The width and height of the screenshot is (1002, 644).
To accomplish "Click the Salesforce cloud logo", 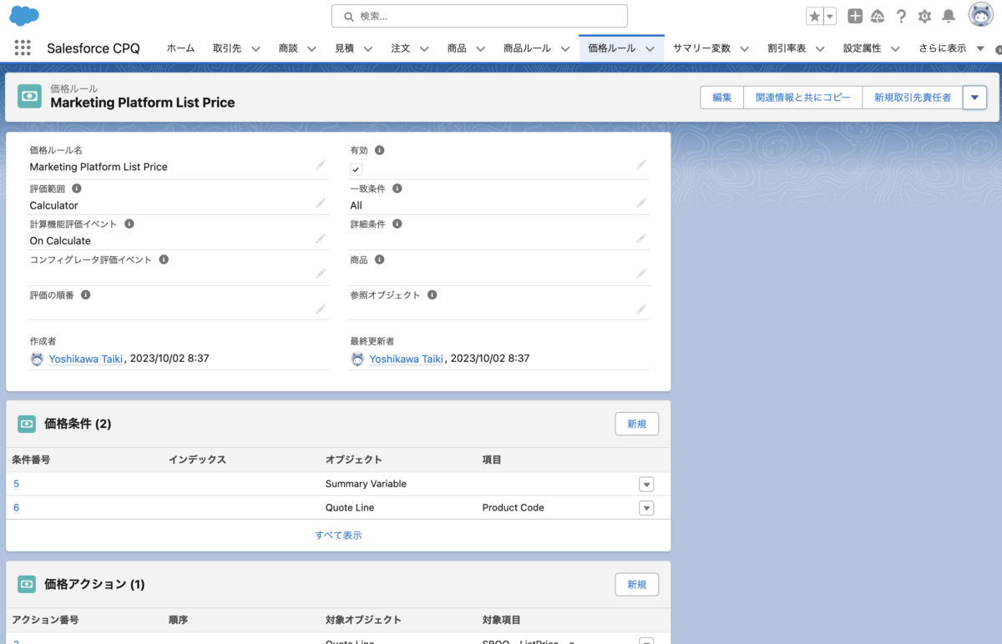I will [x=23, y=15].
